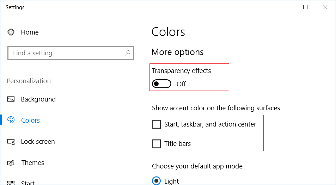
Task: Go to the Settings Home label
Action: [30, 32]
